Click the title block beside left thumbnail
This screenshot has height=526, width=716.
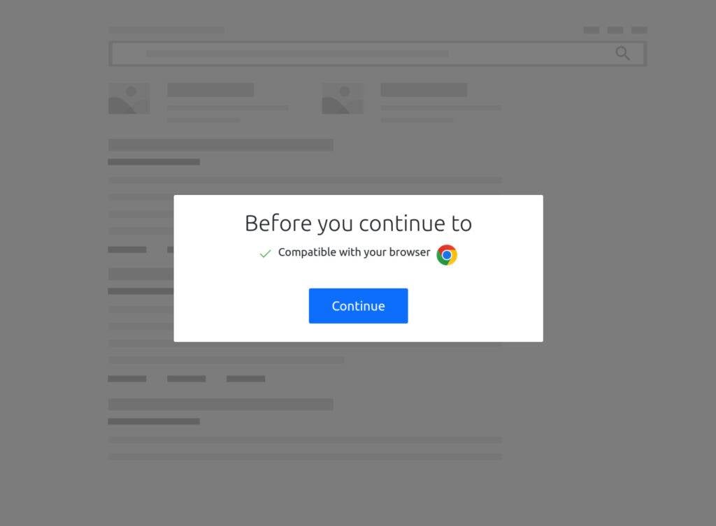coord(210,90)
